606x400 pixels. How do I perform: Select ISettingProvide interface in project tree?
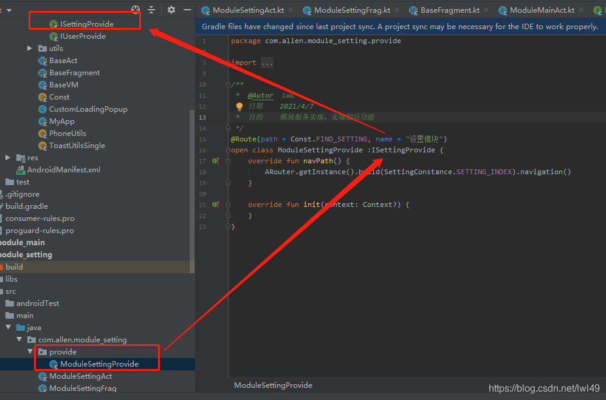pos(86,24)
